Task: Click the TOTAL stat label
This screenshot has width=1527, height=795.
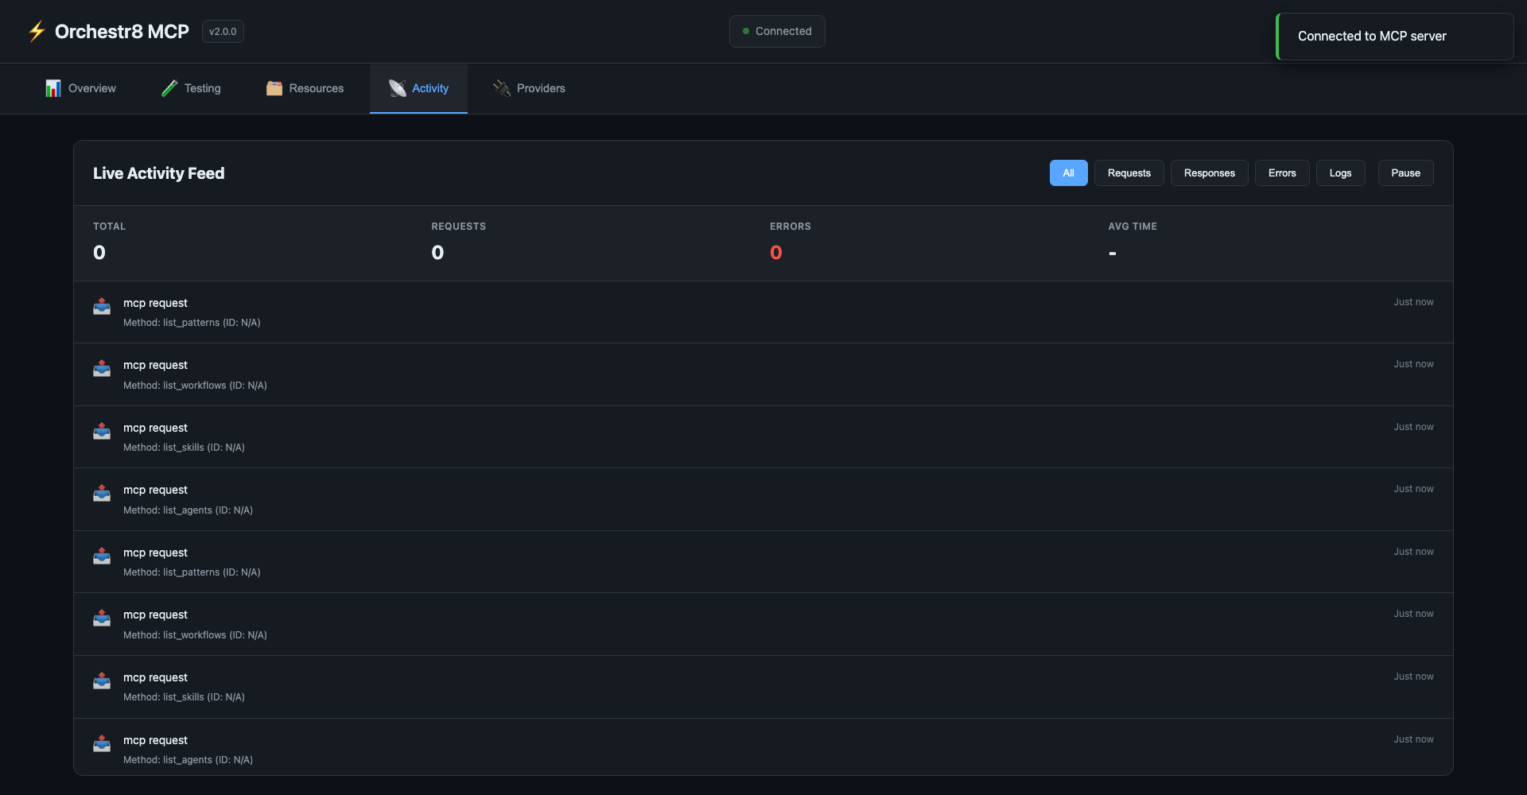Action: [109, 227]
